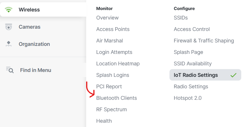Open Firewall & Traffic Shaping settings
The width and height of the screenshot is (245, 127).
click(x=204, y=41)
